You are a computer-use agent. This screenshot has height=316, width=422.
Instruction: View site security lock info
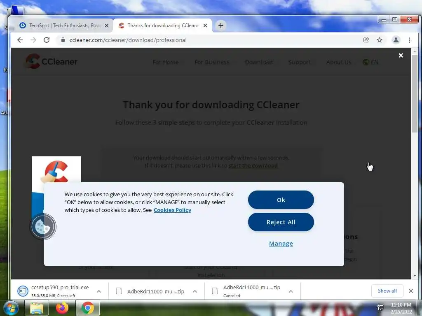[63, 40]
